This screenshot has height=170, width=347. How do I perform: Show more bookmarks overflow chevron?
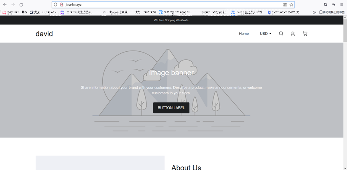(x=314, y=12)
